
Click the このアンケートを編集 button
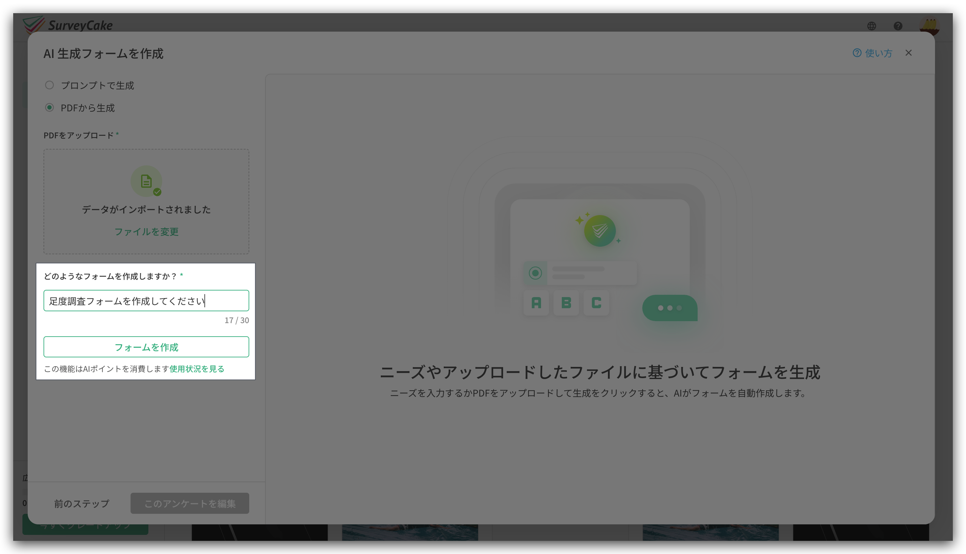[x=190, y=503]
